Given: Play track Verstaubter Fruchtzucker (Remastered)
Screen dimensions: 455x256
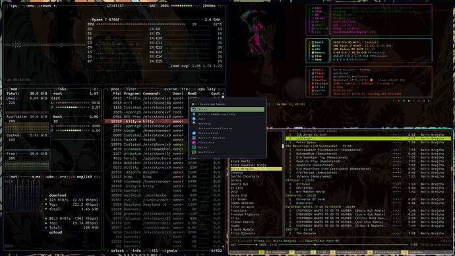Looking at the screenshot, I should pyautogui.click(x=368, y=150).
